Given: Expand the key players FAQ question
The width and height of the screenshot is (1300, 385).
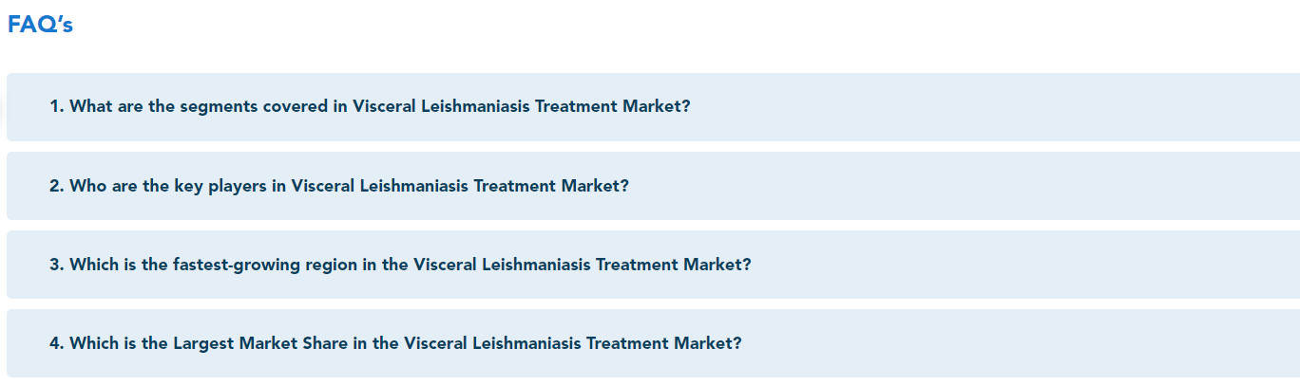Looking at the screenshot, I should [x=653, y=186].
